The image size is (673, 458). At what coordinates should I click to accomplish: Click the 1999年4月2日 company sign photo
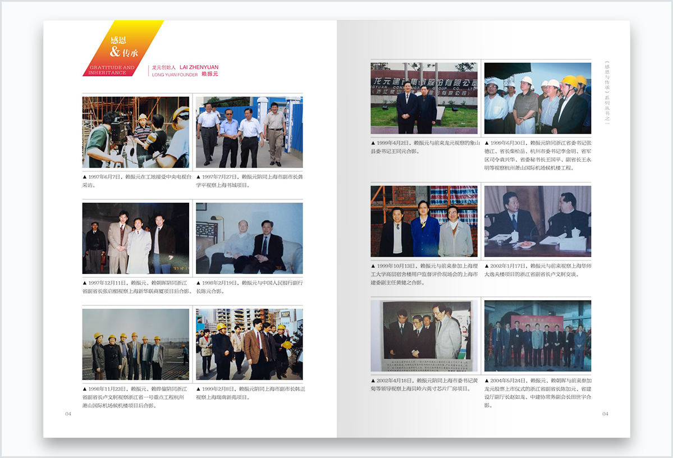coord(424,98)
